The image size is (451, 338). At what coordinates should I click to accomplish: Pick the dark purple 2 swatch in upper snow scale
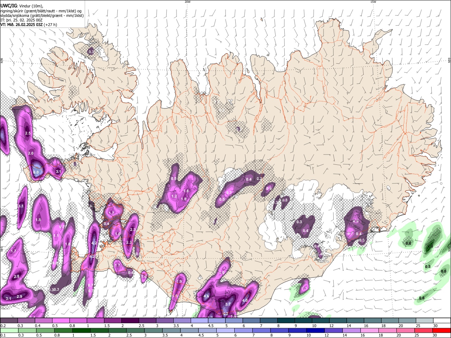[130, 321]
